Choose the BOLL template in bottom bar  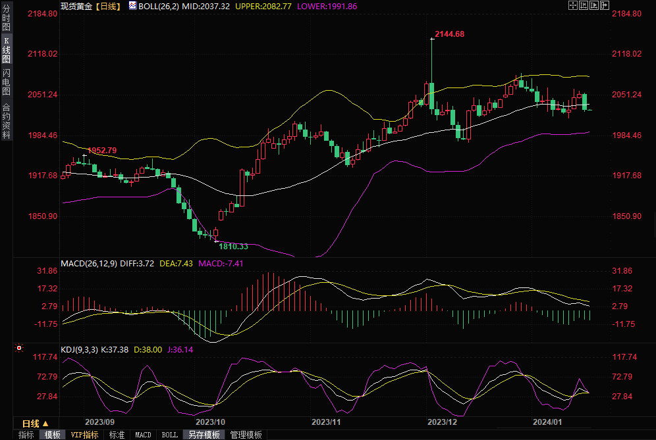169,435
